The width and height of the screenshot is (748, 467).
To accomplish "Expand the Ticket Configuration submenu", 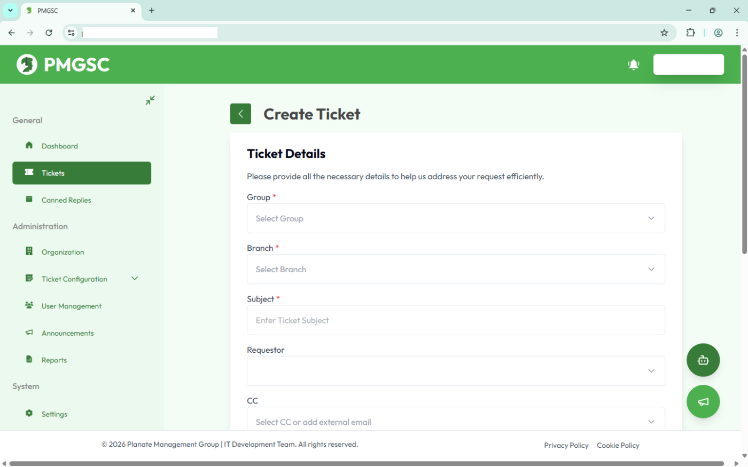I will click(x=135, y=279).
